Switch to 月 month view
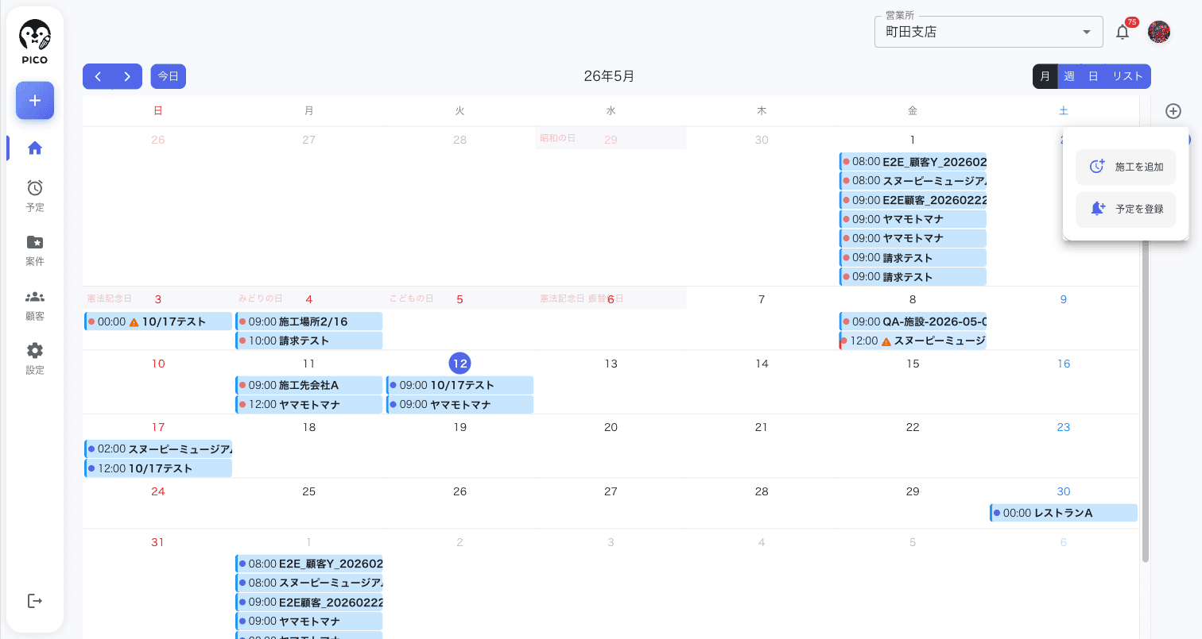 point(1045,76)
